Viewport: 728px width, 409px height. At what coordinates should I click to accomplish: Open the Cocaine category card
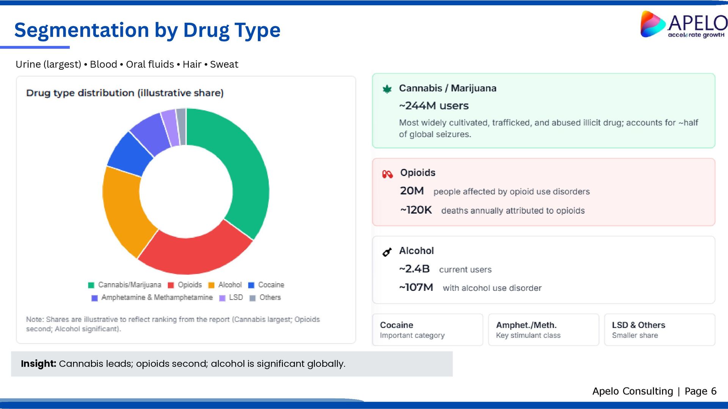tap(427, 330)
